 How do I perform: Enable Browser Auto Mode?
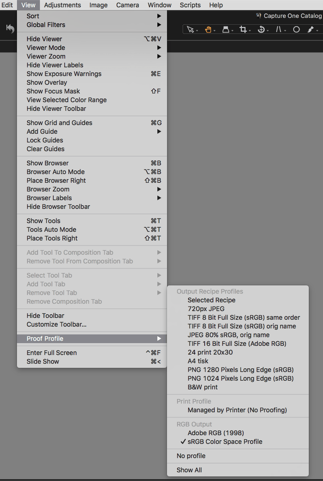coord(92,172)
